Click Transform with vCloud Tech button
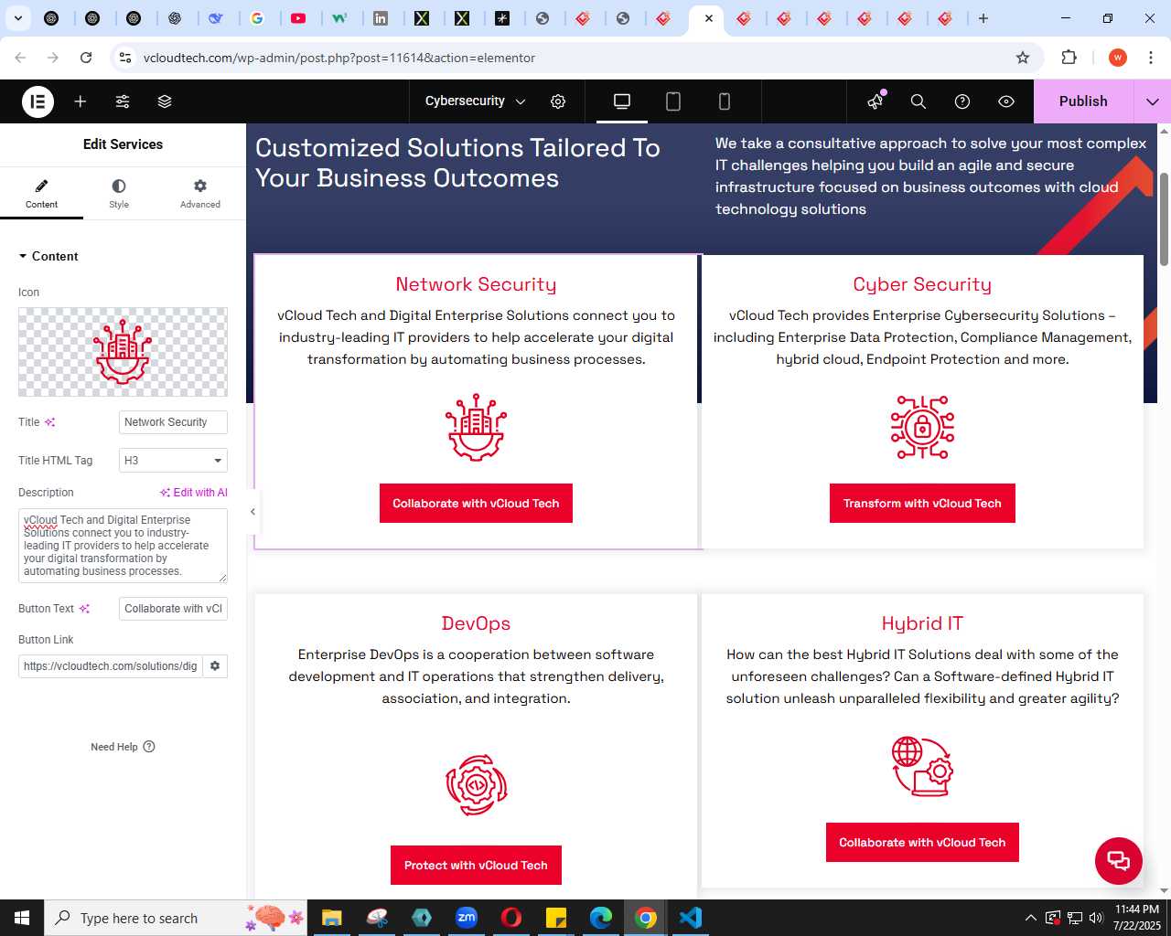Viewport: 1171px width, 936px height. (922, 504)
